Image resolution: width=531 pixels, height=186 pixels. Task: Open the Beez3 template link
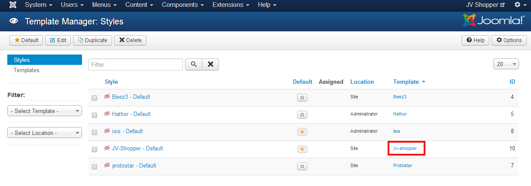coord(400,97)
